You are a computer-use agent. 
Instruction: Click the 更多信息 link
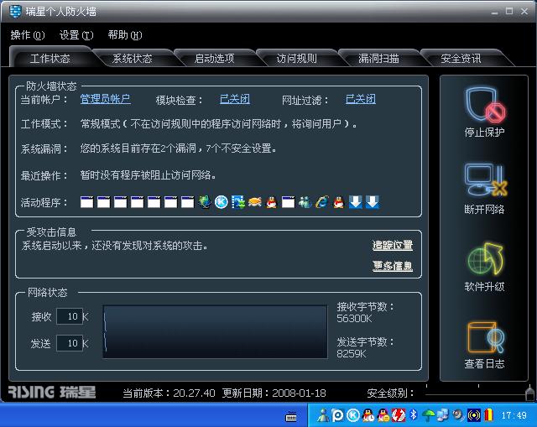pyautogui.click(x=393, y=266)
